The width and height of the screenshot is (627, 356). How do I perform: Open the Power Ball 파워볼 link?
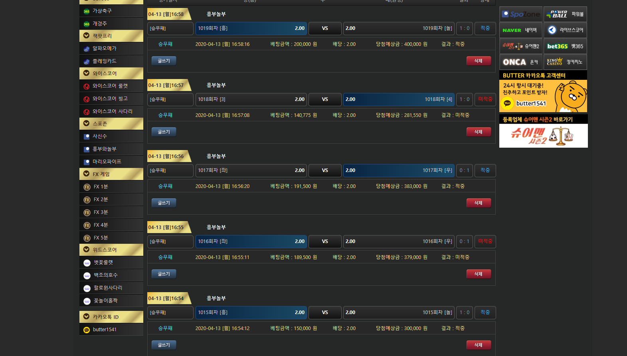565,14
